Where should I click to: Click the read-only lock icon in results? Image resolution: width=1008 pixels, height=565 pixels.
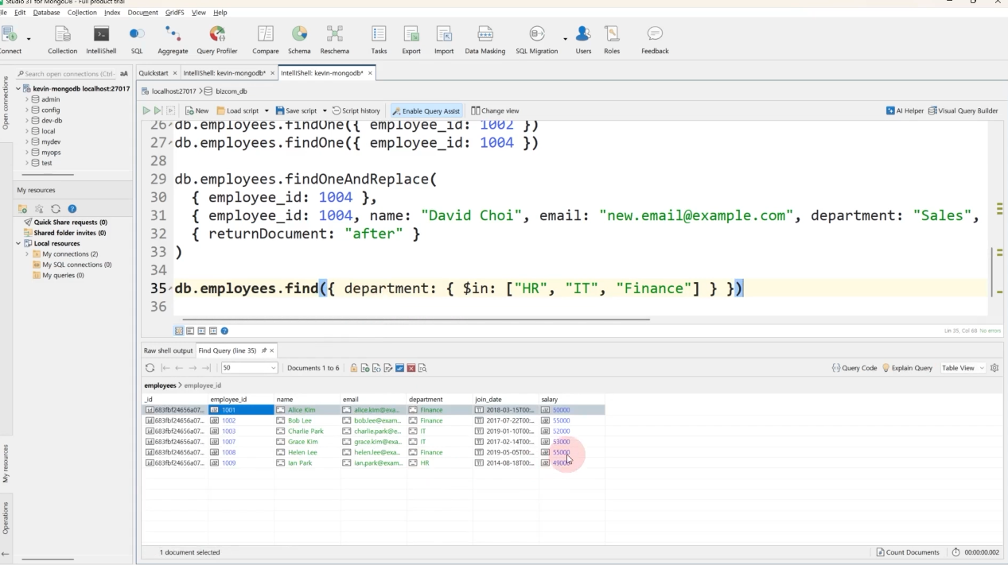point(354,368)
